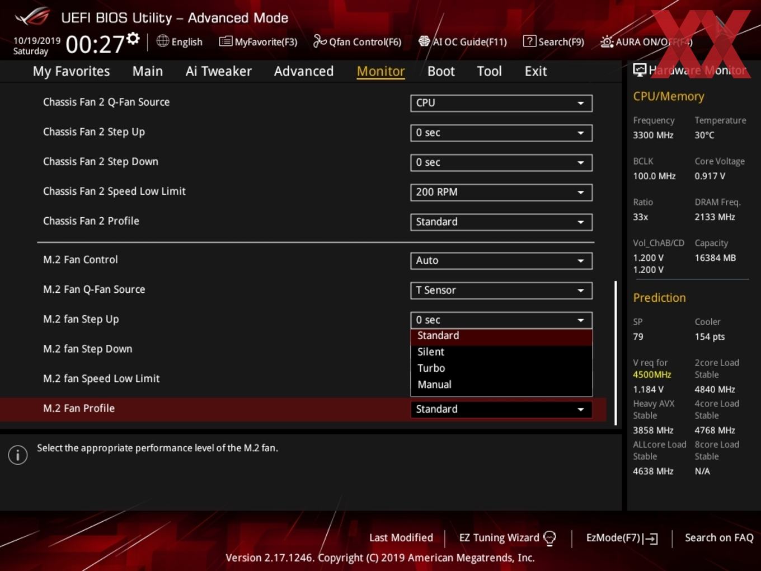This screenshot has width=761, height=571.
Task: Switch to the Advanced tab
Action: click(304, 71)
